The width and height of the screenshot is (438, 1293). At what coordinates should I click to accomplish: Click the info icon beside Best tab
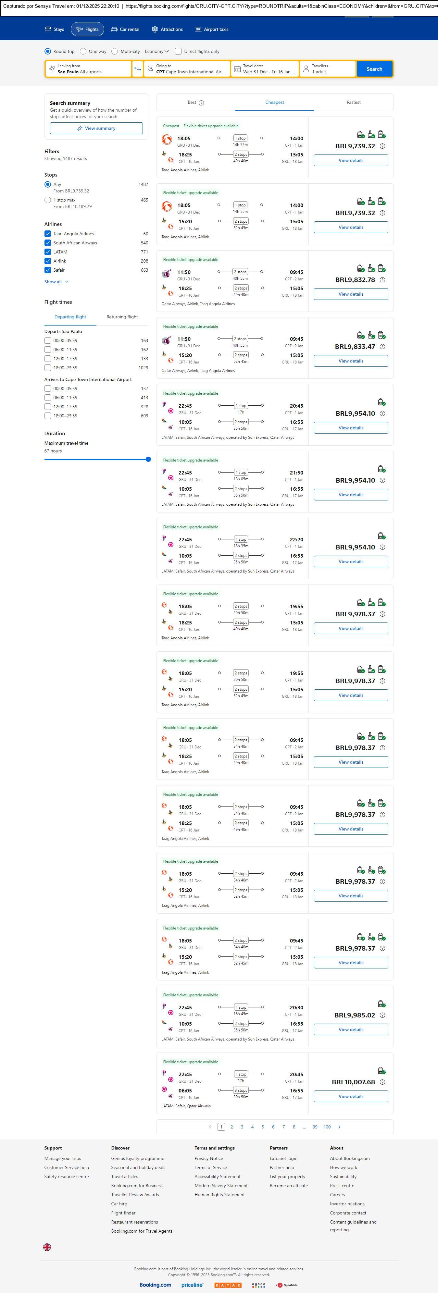(x=201, y=103)
